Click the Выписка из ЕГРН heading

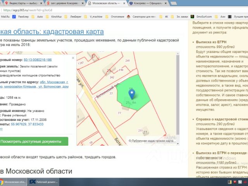coord(211,42)
